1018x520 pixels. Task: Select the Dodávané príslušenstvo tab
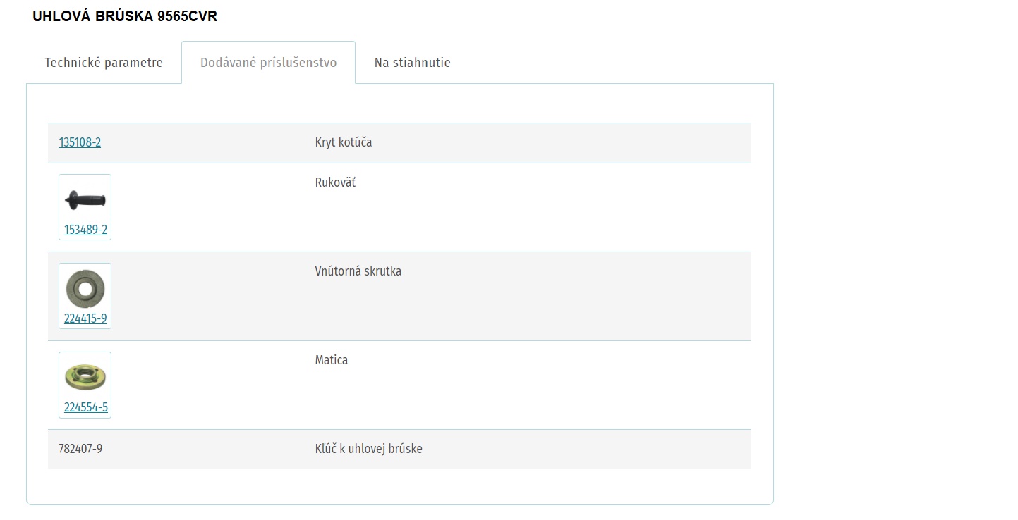[x=268, y=63]
